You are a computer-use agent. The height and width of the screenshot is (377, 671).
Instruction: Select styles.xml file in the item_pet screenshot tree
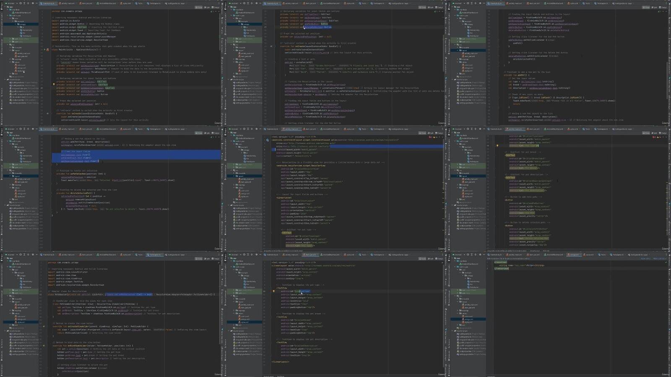pos(244,322)
